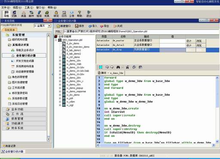220x159 pixels.
Task: Open 系统日志管理 in navigation menu
Action: pos(20,104)
